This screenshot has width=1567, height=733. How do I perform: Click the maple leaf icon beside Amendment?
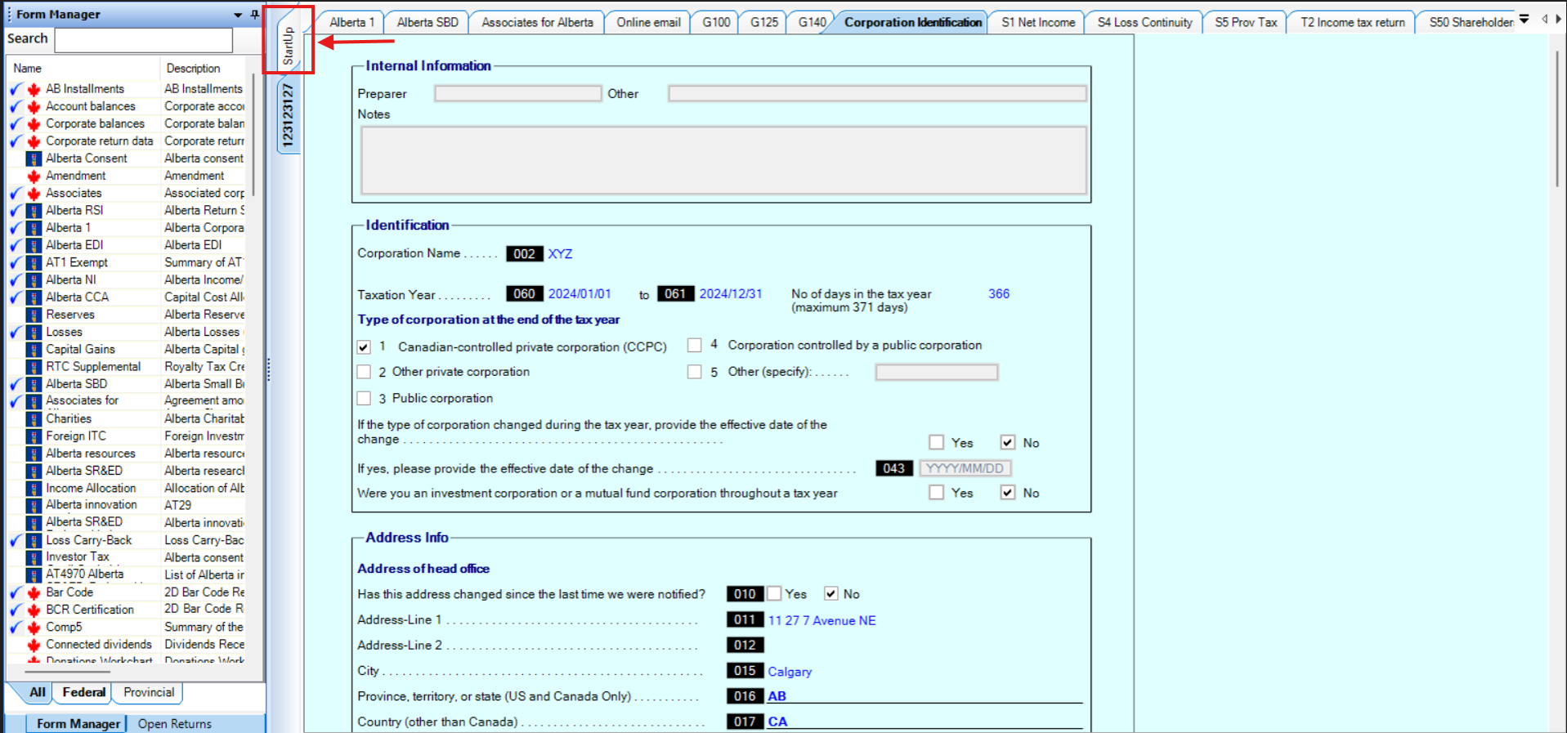34,176
